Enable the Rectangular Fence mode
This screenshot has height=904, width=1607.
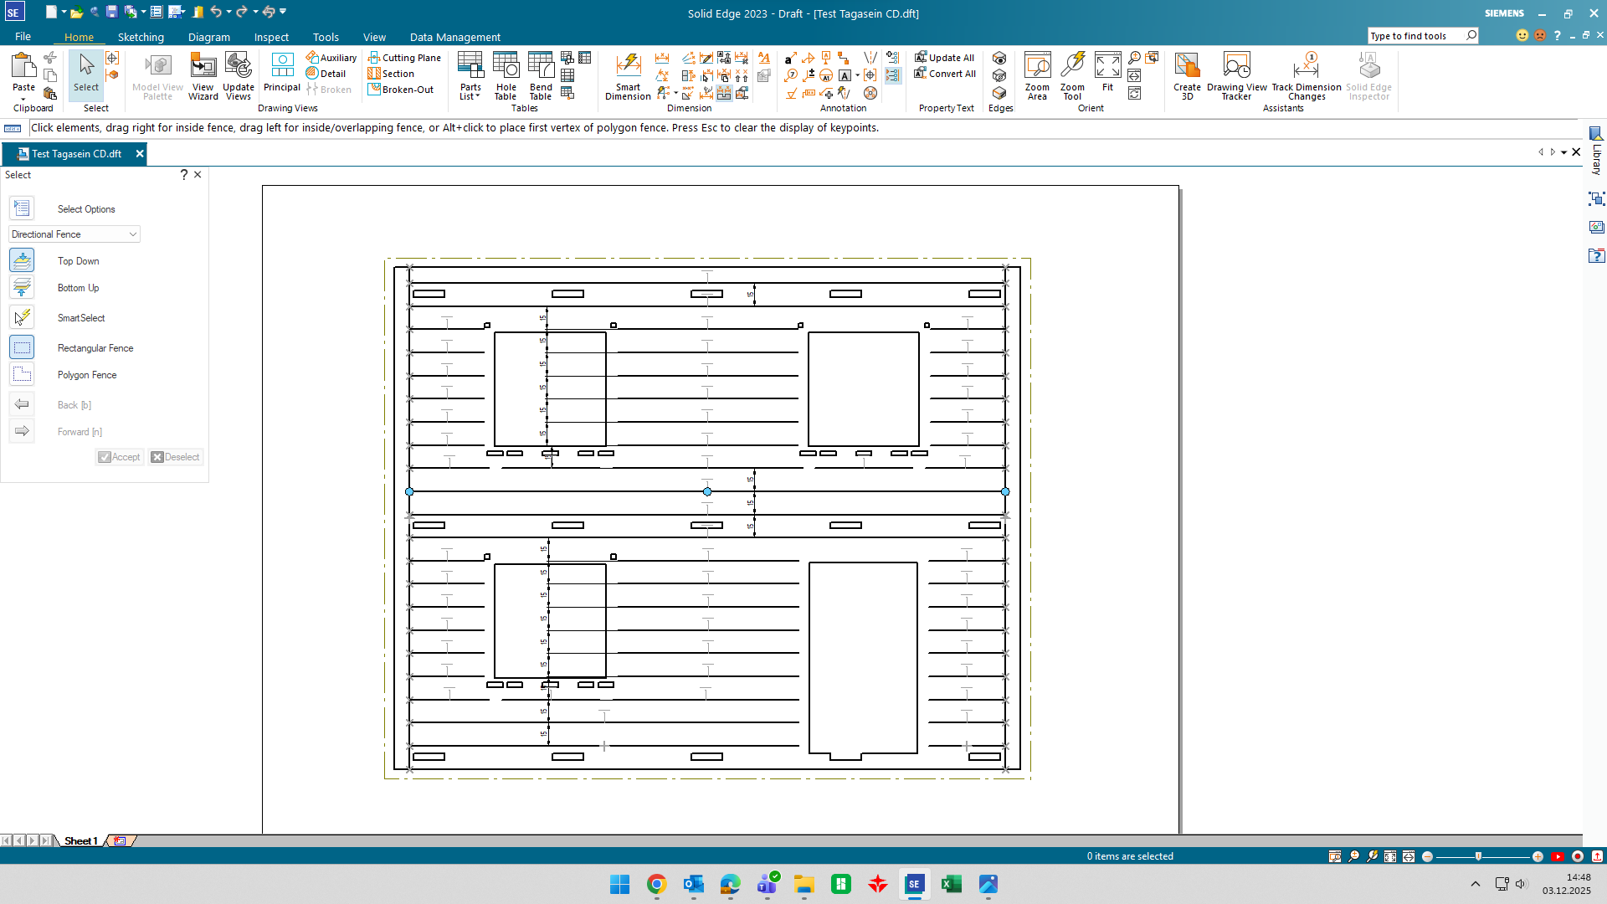point(22,347)
